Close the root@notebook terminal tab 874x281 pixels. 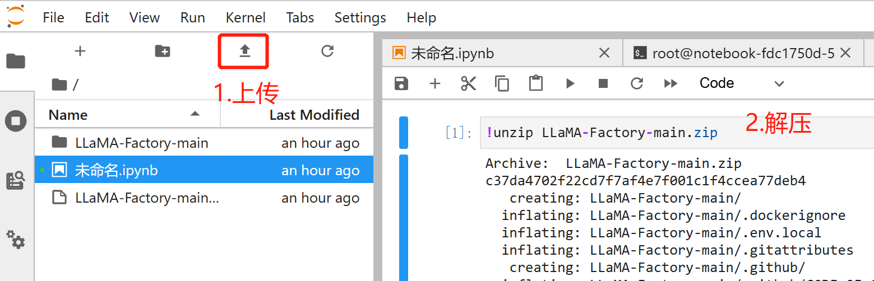pos(845,53)
